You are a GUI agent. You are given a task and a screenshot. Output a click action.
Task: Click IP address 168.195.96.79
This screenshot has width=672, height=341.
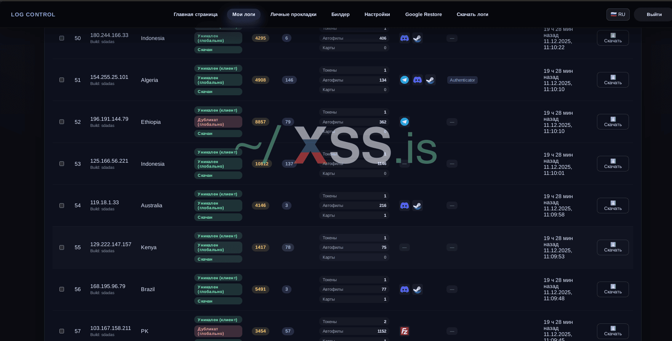point(108,286)
